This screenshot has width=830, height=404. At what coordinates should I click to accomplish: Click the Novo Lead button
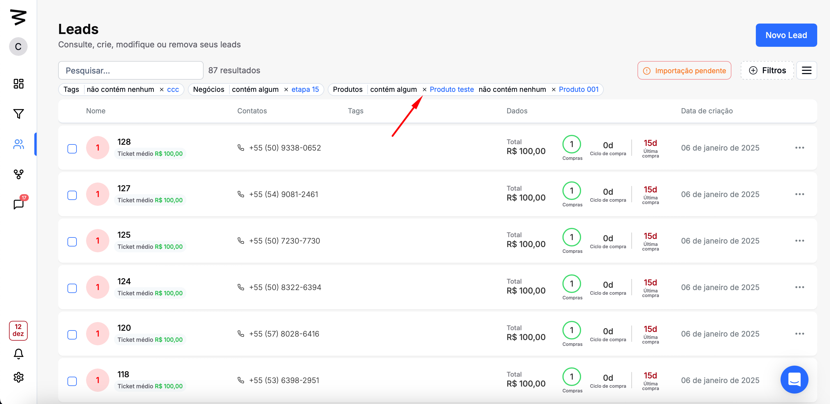pos(786,35)
